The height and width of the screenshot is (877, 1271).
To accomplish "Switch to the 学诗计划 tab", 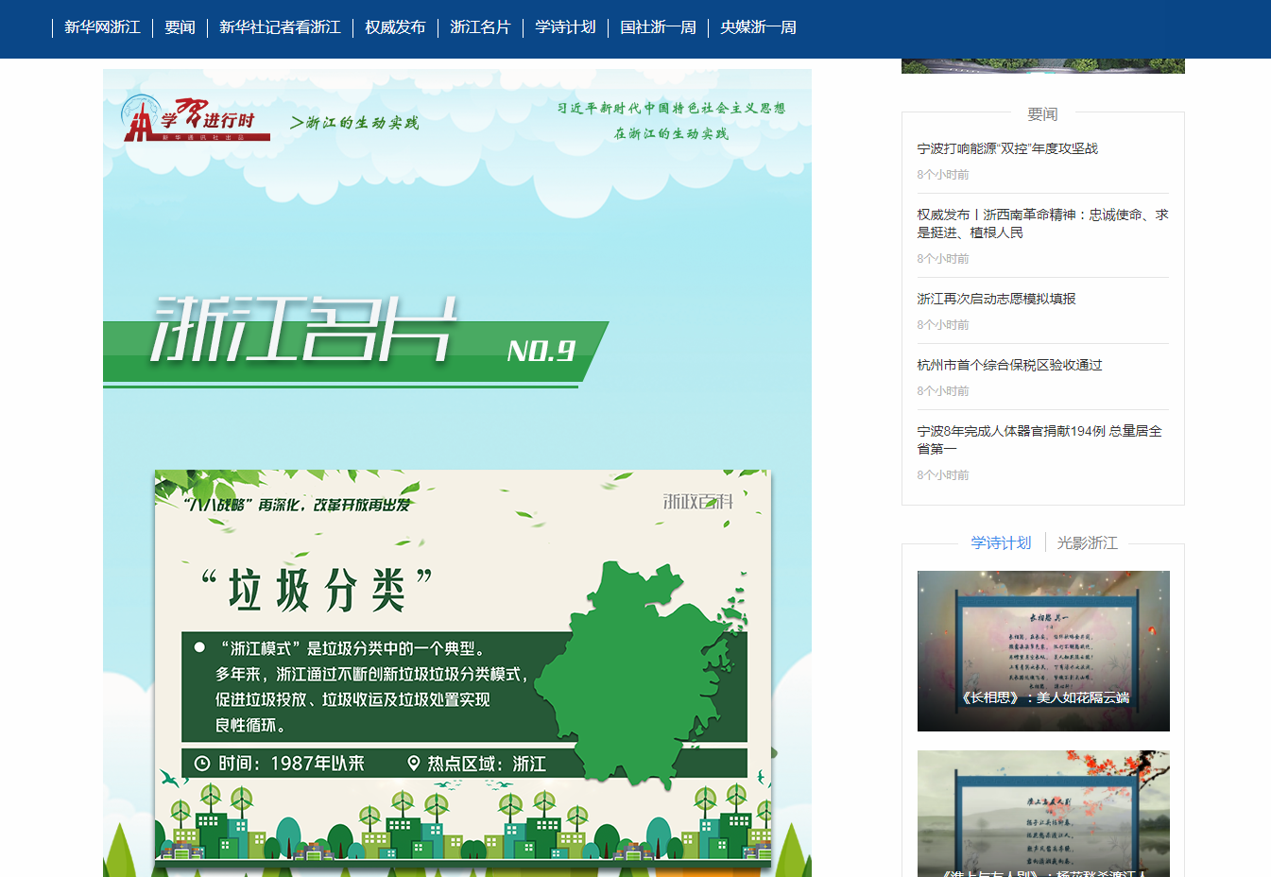I will pyautogui.click(x=1001, y=542).
